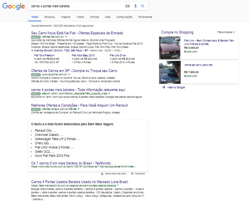Click the TecMundo URL under the snippet
This screenshot has height=204, width=249.
(x=84, y=167)
